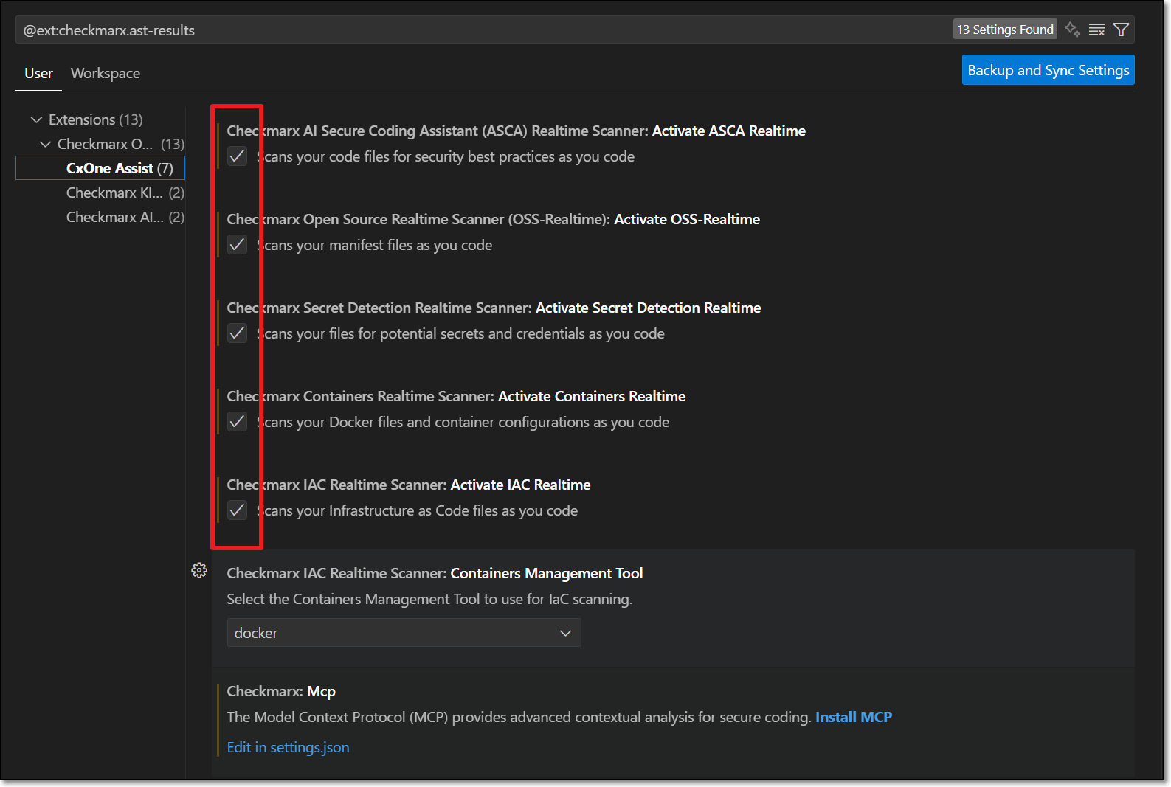Select Checkmarx KI... (2) tree item

point(100,193)
